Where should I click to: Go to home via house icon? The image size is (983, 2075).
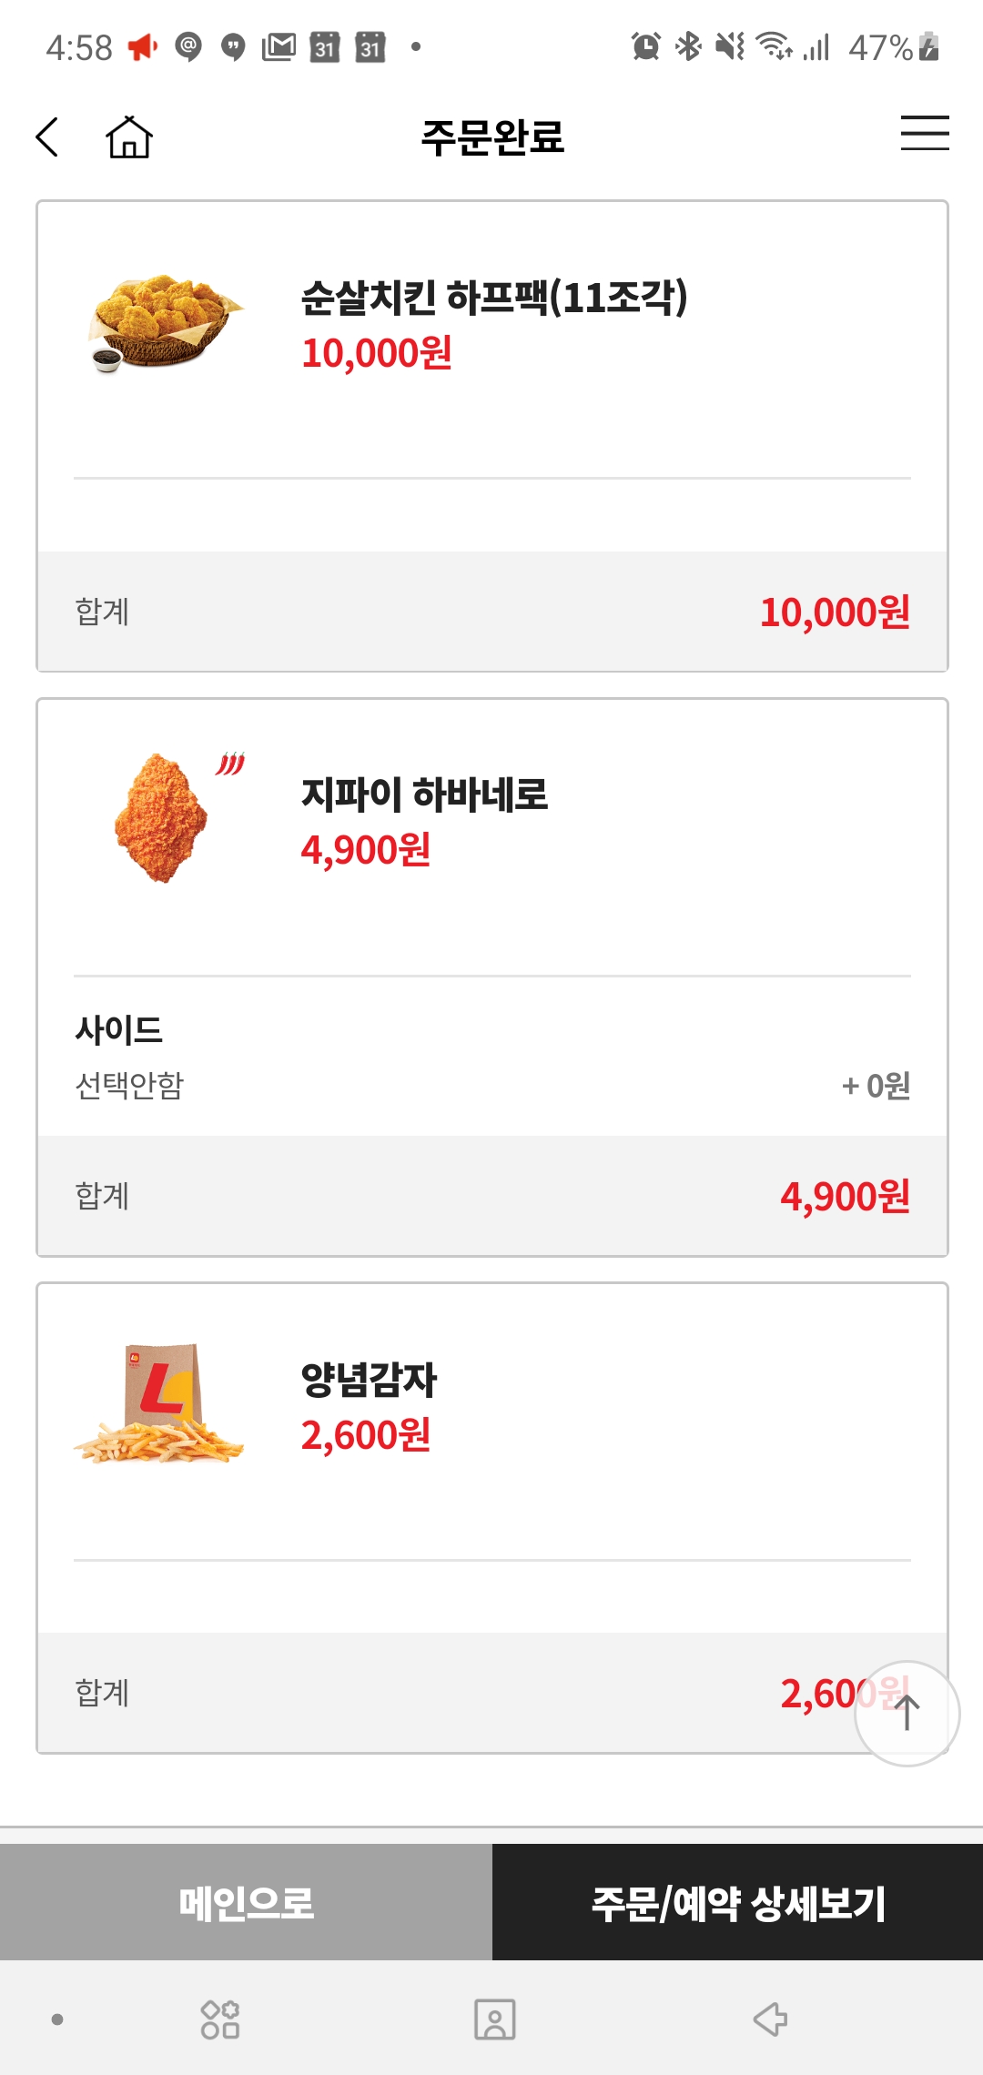click(129, 137)
